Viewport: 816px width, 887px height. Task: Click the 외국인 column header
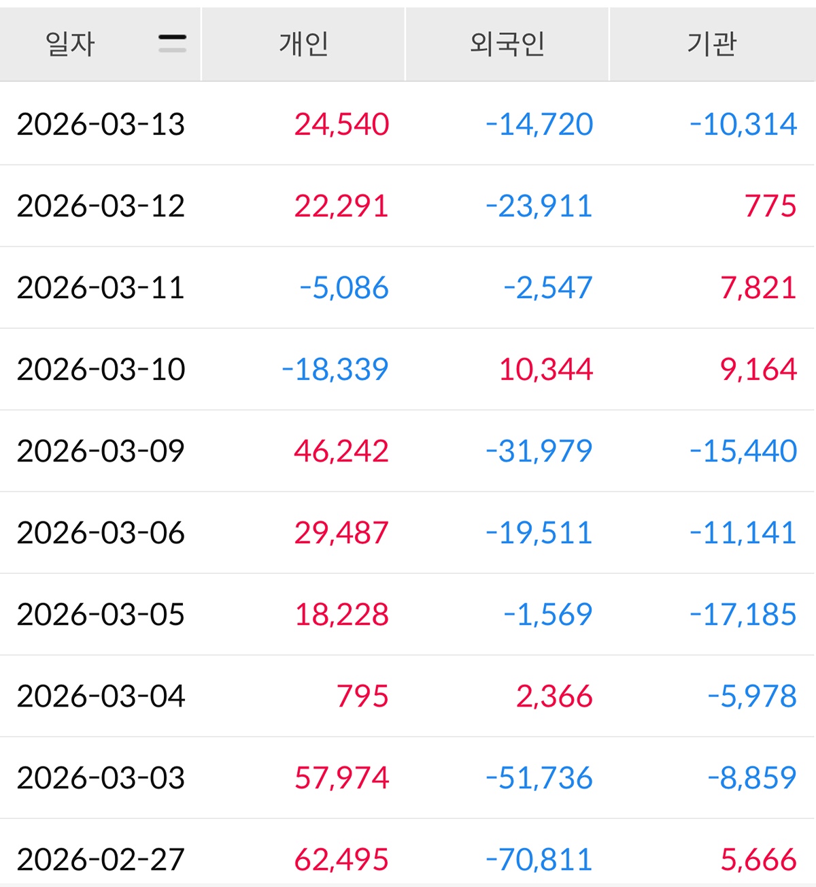pos(507,44)
